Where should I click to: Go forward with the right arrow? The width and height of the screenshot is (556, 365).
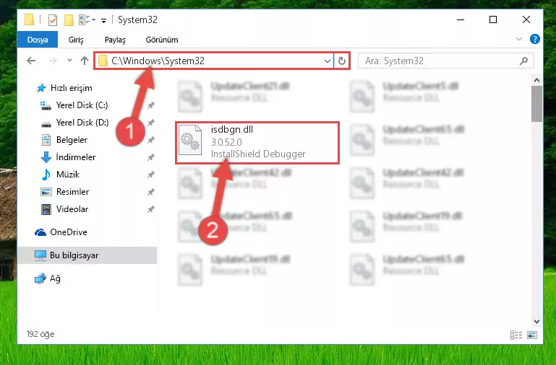pyautogui.click(x=53, y=61)
